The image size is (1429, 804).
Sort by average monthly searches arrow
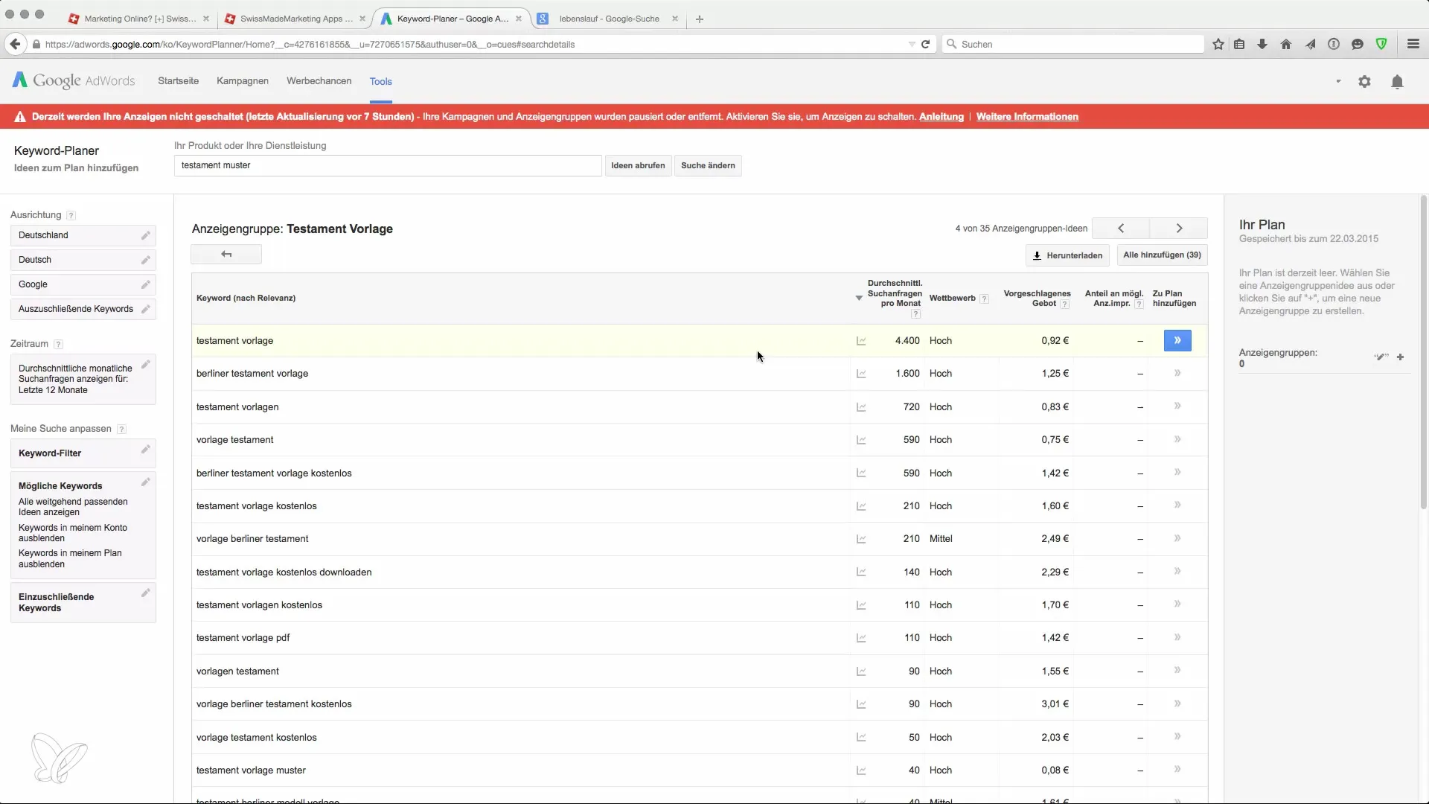click(859, 298)
